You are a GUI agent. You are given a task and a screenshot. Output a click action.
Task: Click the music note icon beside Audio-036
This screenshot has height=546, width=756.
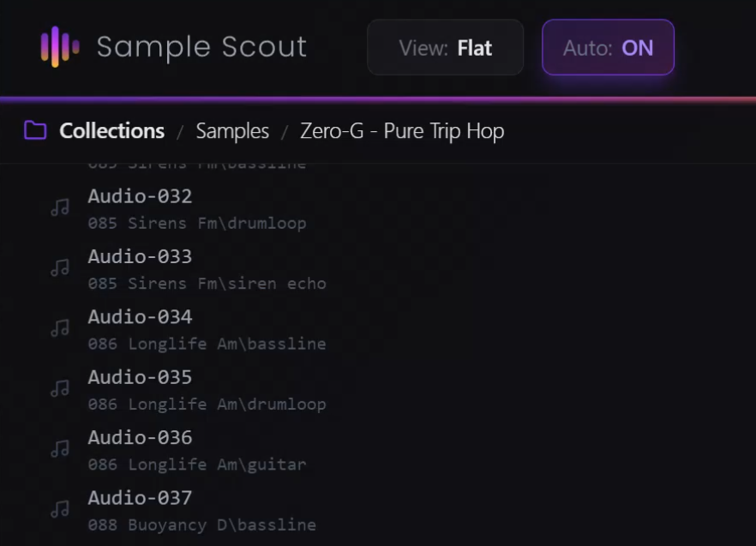tap(59, 448)
